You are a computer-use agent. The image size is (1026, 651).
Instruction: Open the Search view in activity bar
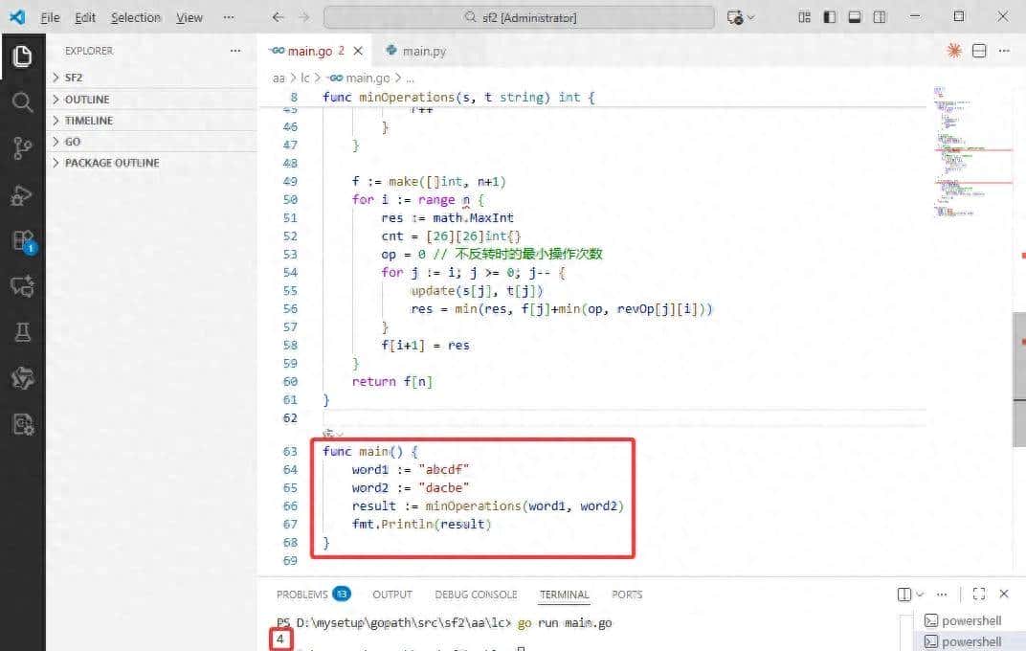pyautogui.click(x=22, y=102)
